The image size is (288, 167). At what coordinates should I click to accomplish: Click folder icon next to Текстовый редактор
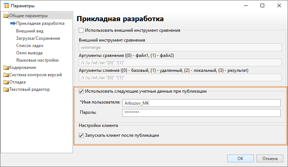point(6,89)
